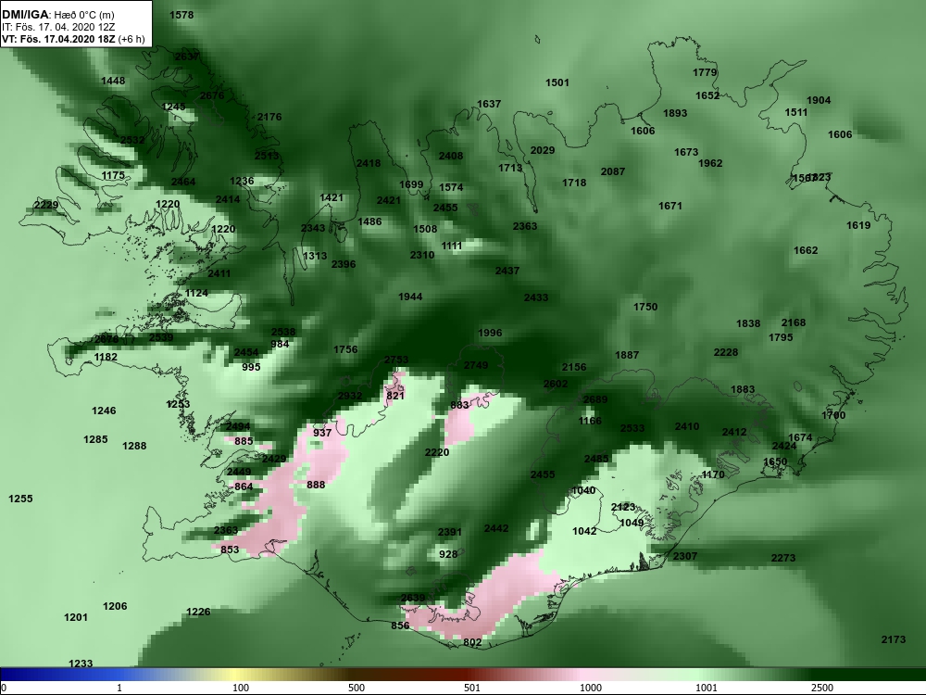Click the map value '1962'

pos(710,163)
